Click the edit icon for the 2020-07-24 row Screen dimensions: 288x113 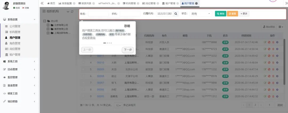265,42
